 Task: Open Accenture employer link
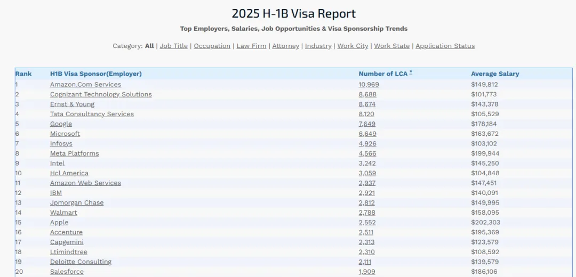pos(67,233)
